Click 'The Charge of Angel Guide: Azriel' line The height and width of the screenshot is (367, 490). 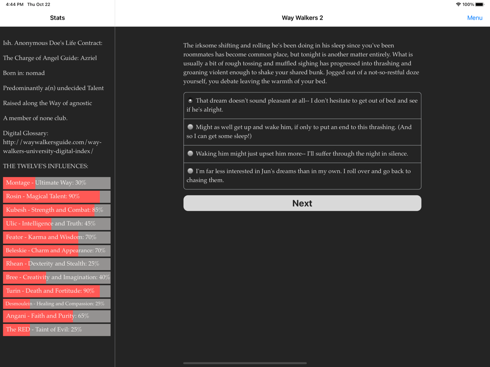49,58
